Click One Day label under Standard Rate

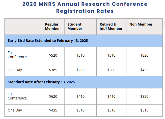click(x=15, y=110)
